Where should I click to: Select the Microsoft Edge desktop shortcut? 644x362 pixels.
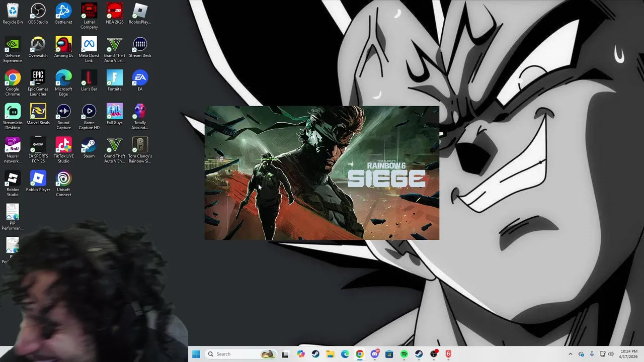[63, 83]
